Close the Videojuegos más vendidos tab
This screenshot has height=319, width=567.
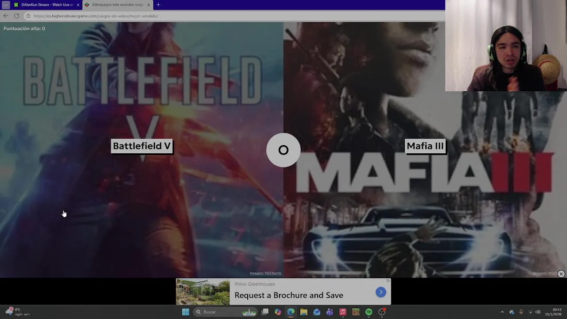pyautogui.click(x=149, y=5)
